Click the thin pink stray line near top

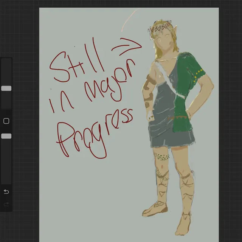tap(129, 19)
